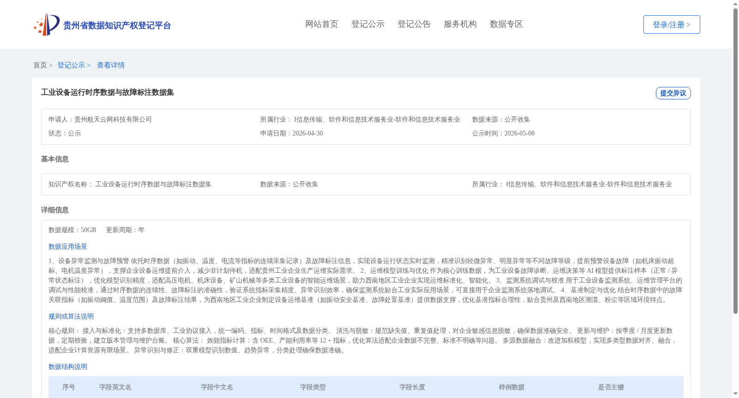The width and height of the screenshot is (739, 398).
Task: Click 字段长度 column header
Action: click(x=412, y=387)
